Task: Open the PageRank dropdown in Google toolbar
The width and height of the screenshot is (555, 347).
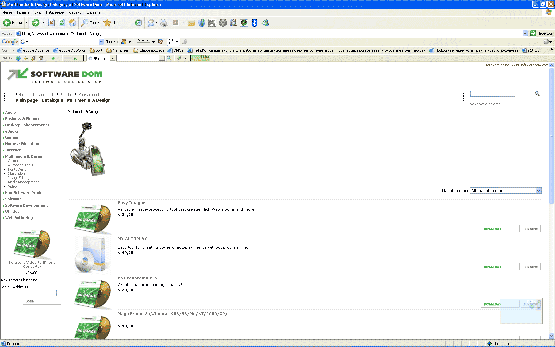Action: tap(153, 42)
